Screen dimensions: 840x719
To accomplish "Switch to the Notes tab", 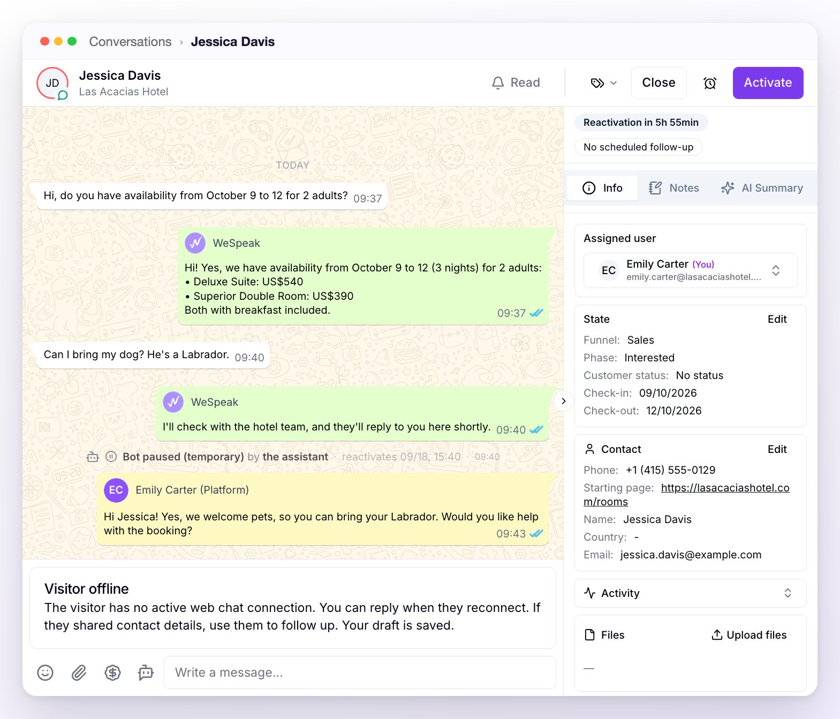I will (x=674, y=188).
